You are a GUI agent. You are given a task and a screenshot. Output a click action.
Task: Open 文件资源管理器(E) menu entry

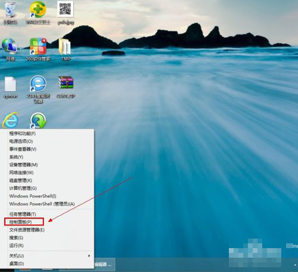coord(27,230)
